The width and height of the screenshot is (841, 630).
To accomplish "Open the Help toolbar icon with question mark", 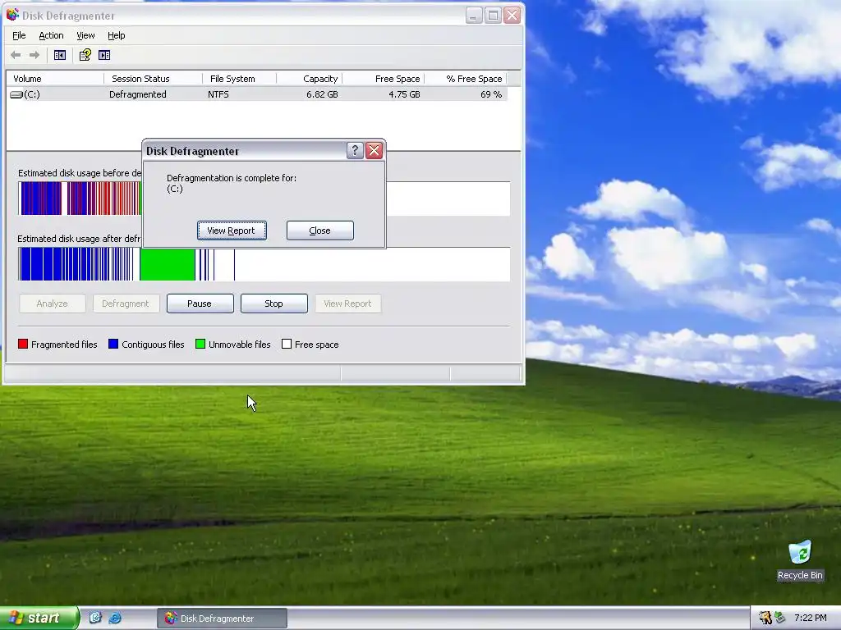I will (85, 55).
